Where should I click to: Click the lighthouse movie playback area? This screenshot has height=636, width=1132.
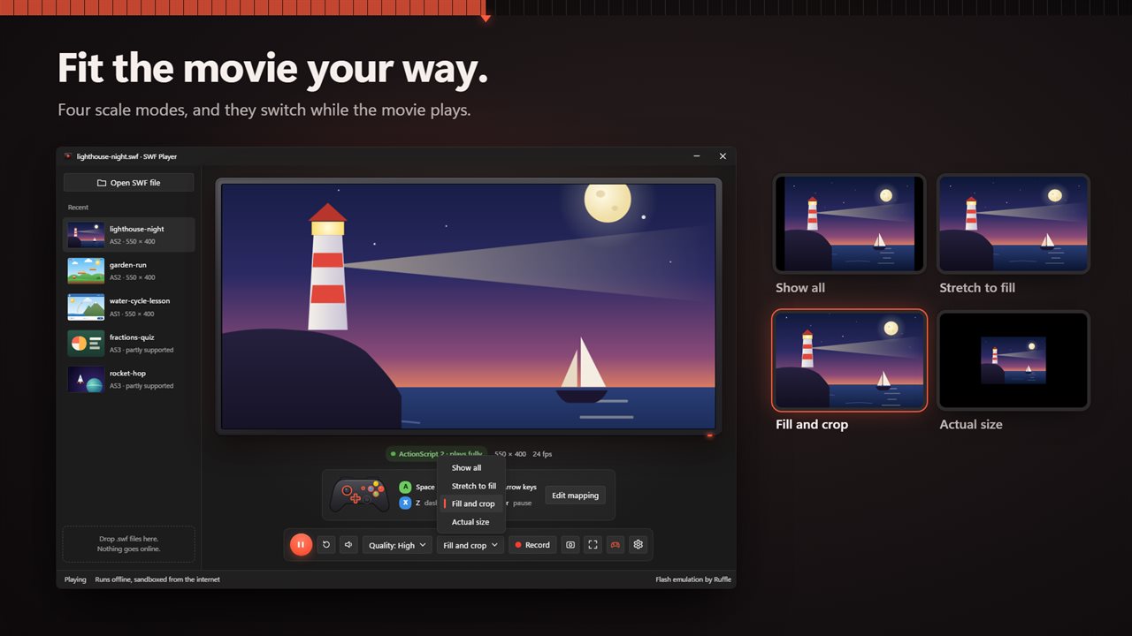[469, 307]
